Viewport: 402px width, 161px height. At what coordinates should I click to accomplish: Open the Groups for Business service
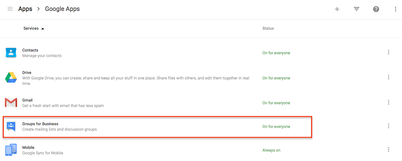(40, 124)
